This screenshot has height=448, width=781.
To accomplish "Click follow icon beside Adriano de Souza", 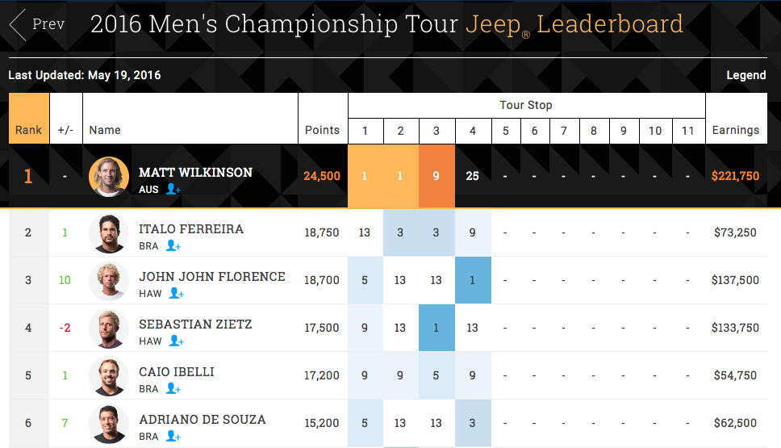I will 173,436.
